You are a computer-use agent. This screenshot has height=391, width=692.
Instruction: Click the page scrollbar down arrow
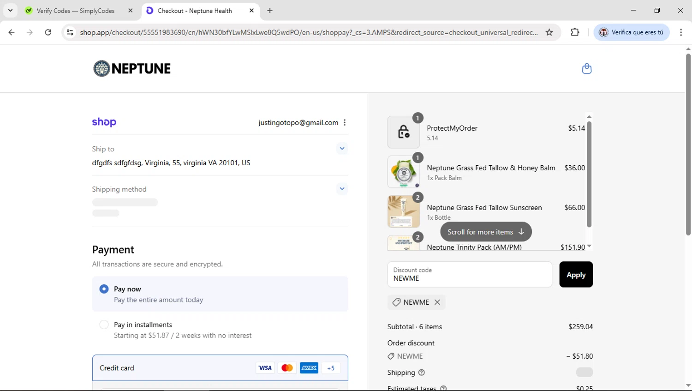(x=688, y=385)
